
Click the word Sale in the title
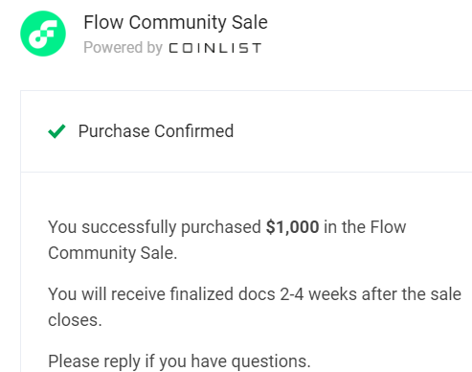(x=250, y=22)
